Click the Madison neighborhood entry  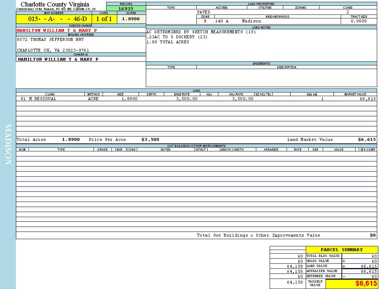coord(251,21)
